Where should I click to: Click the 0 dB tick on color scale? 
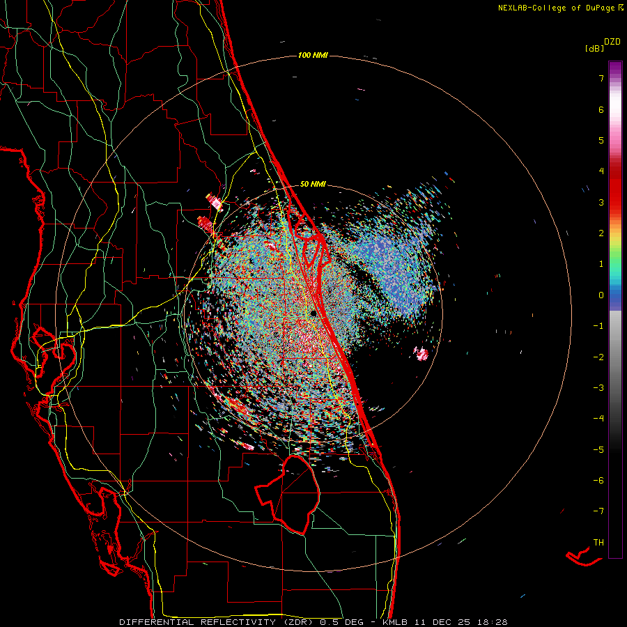[601, 295]
